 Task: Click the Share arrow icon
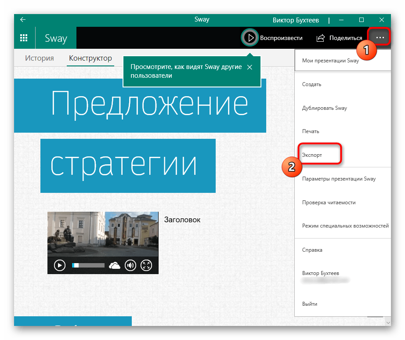coord(321,38)
